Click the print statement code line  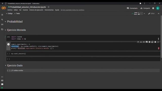pyautogui.click(x=32, y=48)
